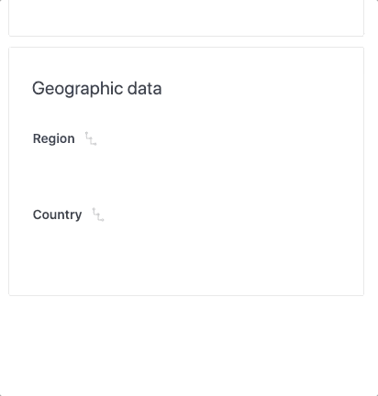Viewport: 378px width, 396px height.
Task: Select the step-arrow icon after Region label
Action: point(91,138)
